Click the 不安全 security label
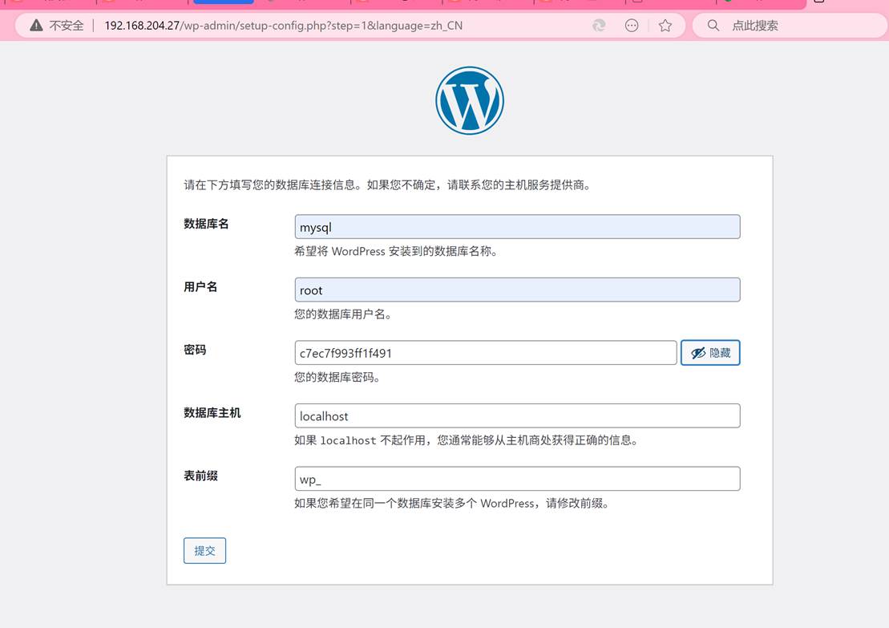 [67, 26]
